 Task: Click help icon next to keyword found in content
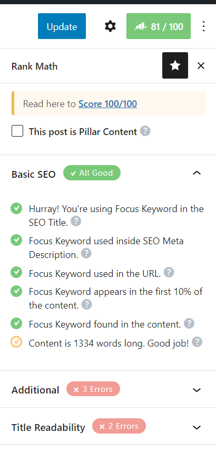pos(189,323)
